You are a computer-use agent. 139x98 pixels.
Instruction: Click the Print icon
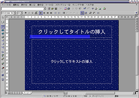69,9
